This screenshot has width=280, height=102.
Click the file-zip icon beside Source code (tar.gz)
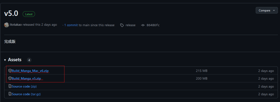tap(10, 94)
